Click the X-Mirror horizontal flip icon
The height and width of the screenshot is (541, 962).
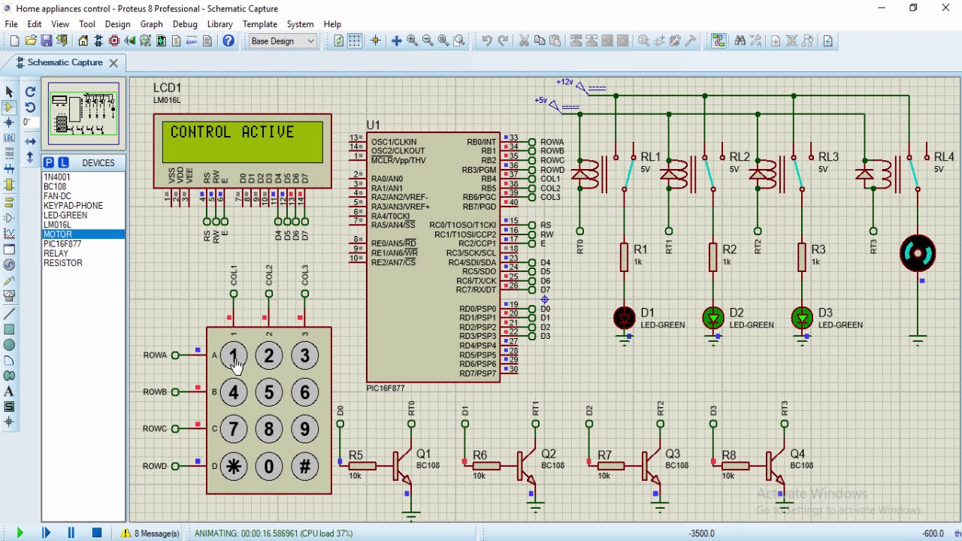pos(30,141)
